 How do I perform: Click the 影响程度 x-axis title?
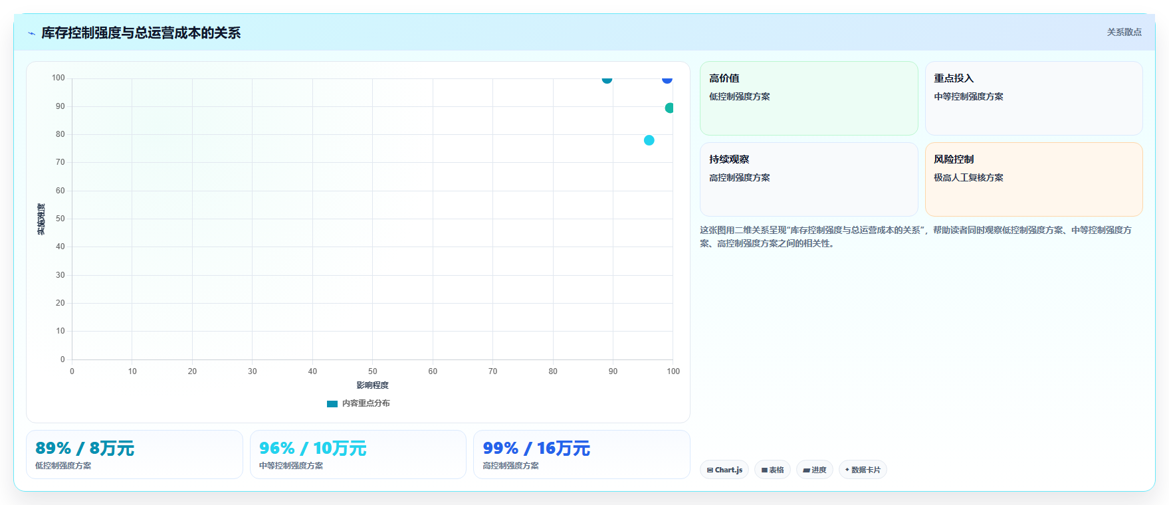pos(372,385)
